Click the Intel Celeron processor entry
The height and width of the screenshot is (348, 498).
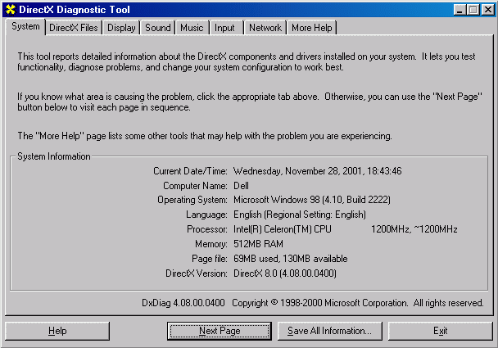[x=282, y=229]
